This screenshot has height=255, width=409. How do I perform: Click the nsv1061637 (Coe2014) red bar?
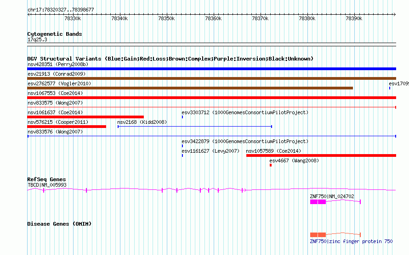point(85,117)
